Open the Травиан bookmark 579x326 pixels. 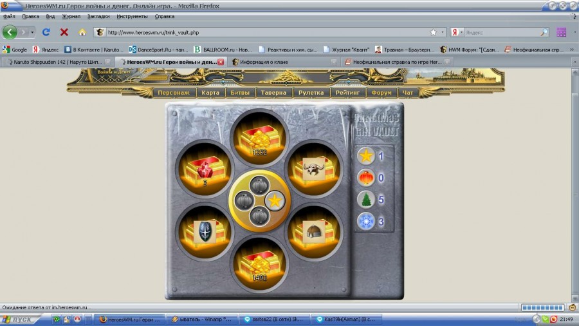(405, 49)
